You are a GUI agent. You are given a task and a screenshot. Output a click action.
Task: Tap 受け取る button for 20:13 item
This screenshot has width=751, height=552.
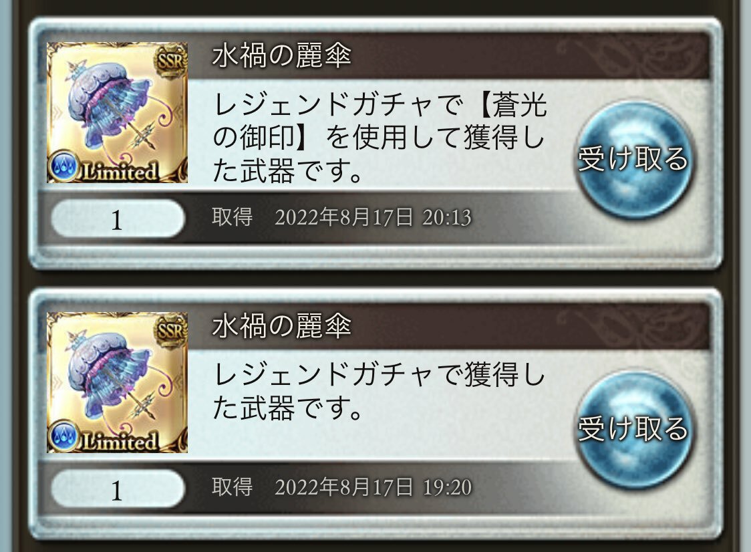634,160
